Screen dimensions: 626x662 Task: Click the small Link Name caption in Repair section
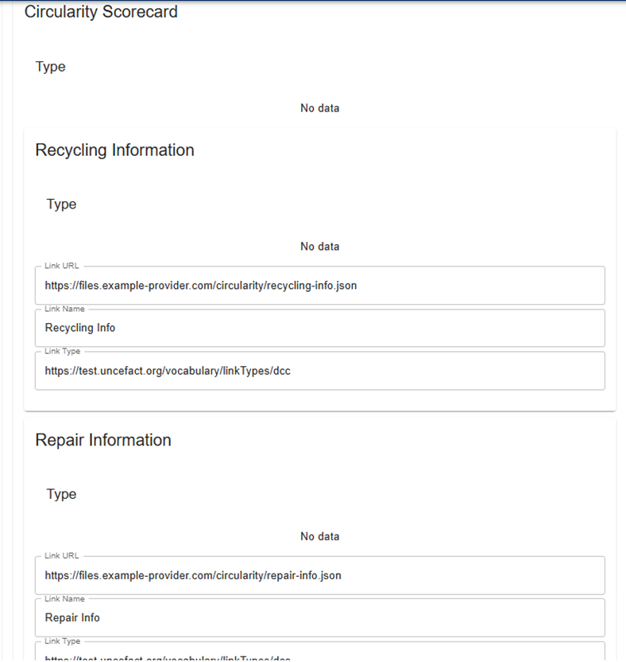64,598
